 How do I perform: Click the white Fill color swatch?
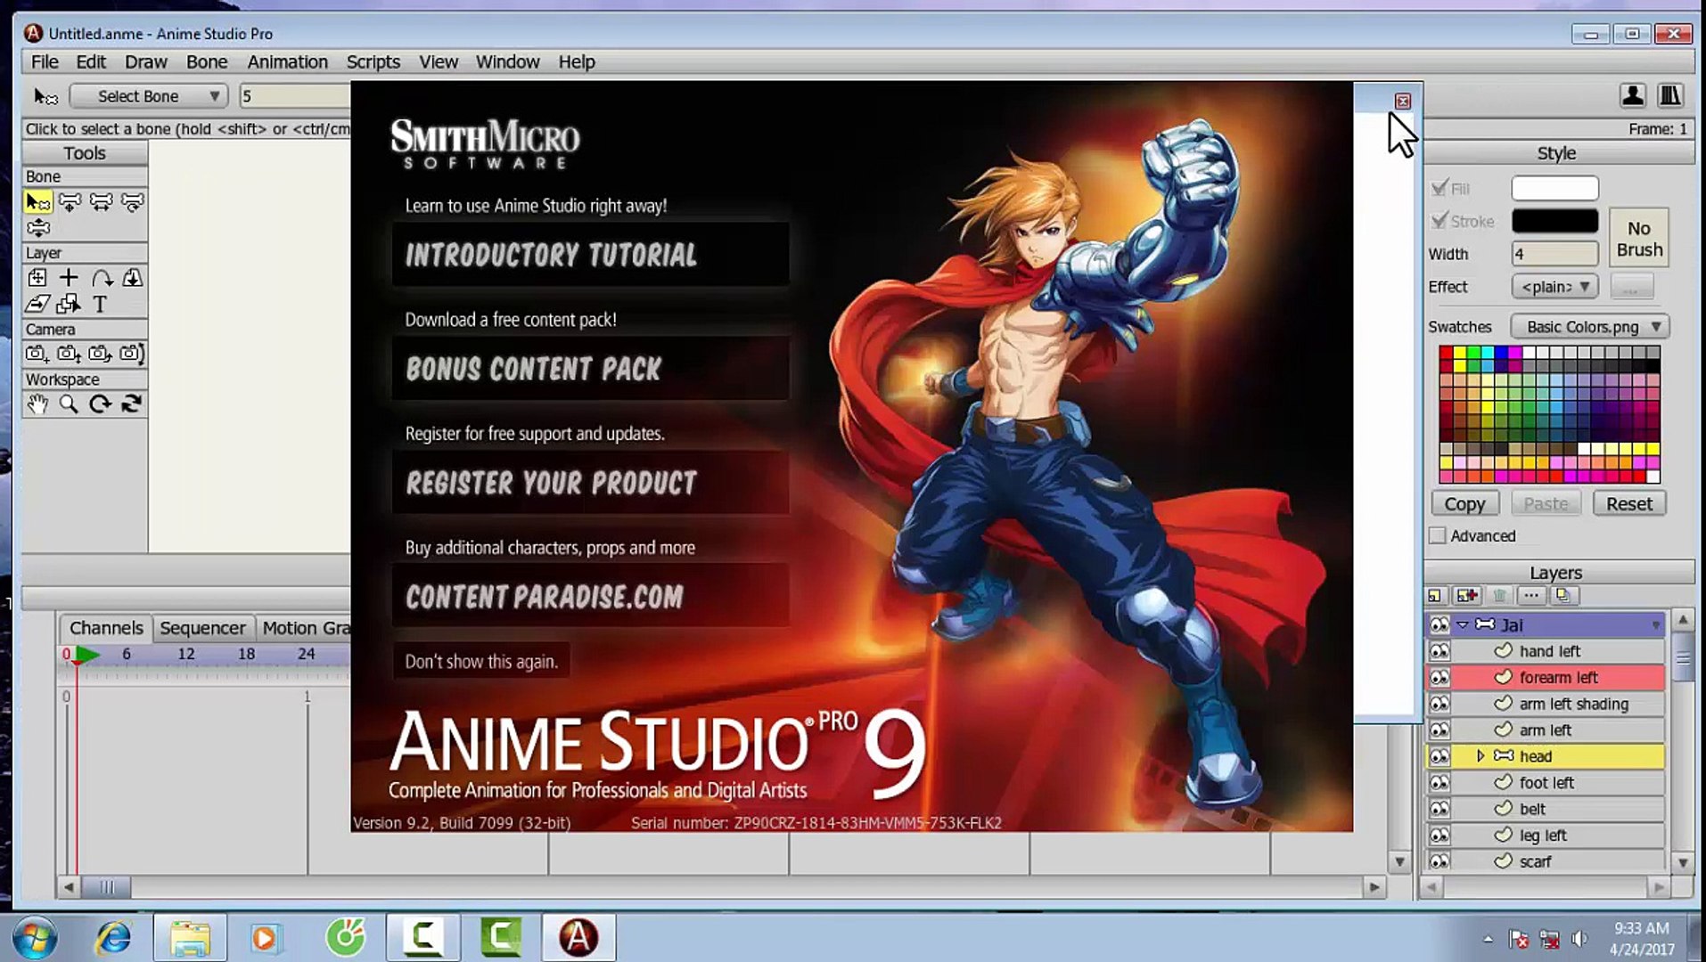pyautogui.click(x=1554, y=188)
